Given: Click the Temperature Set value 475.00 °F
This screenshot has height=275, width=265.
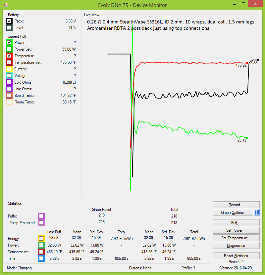Looking at the screenshot, I should [68, 62].
